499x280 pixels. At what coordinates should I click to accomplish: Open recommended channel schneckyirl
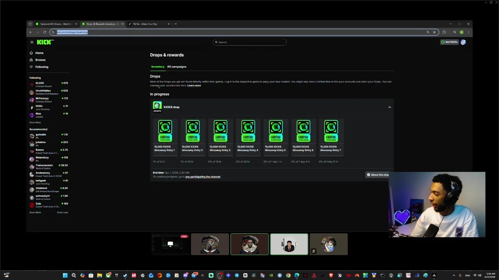coord(49,197)
